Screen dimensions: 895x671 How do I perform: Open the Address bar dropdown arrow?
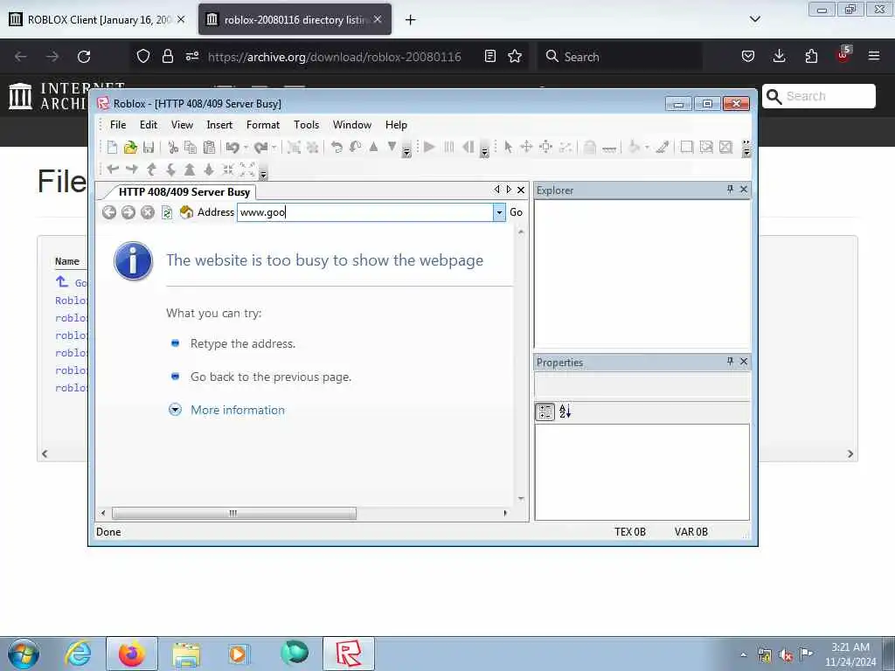coord(499,212)
